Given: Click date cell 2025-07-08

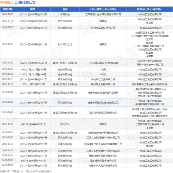Looking at the screenshot, I should (7, 21).
